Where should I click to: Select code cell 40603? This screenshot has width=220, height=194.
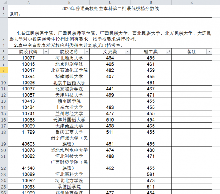(29, 141)
